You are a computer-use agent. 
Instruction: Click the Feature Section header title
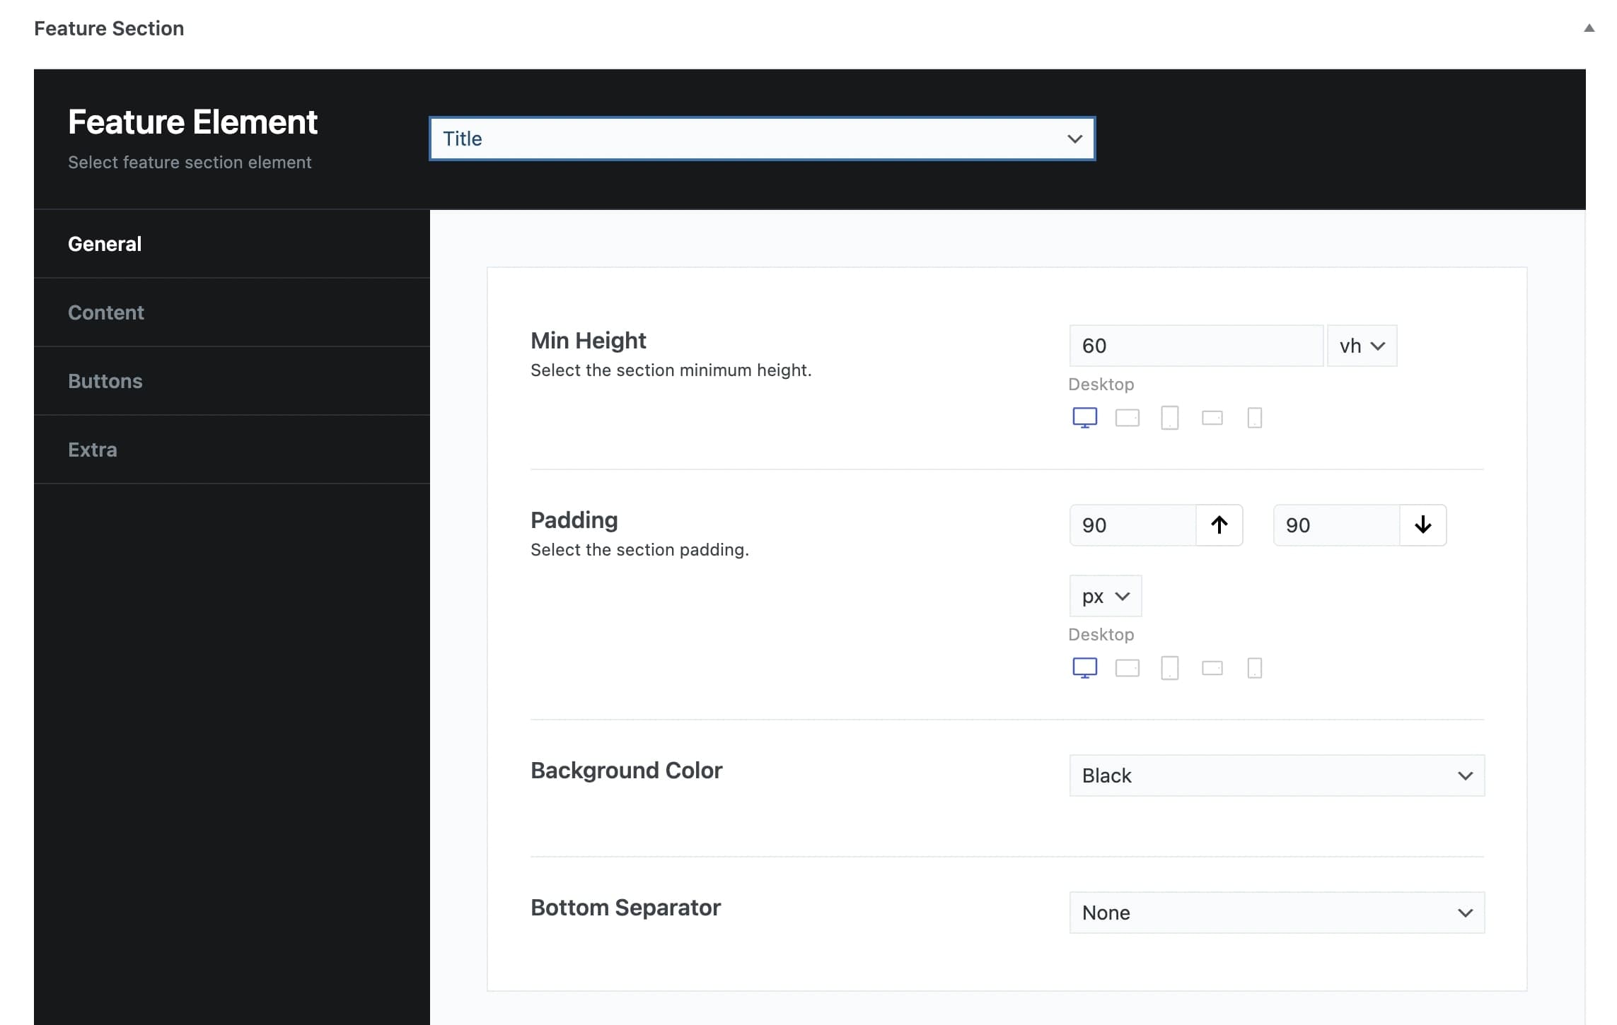[x=109, y=28]
